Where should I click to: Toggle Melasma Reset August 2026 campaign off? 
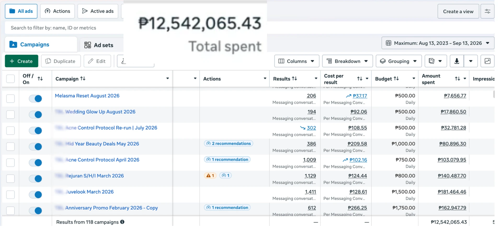(35, 98)
